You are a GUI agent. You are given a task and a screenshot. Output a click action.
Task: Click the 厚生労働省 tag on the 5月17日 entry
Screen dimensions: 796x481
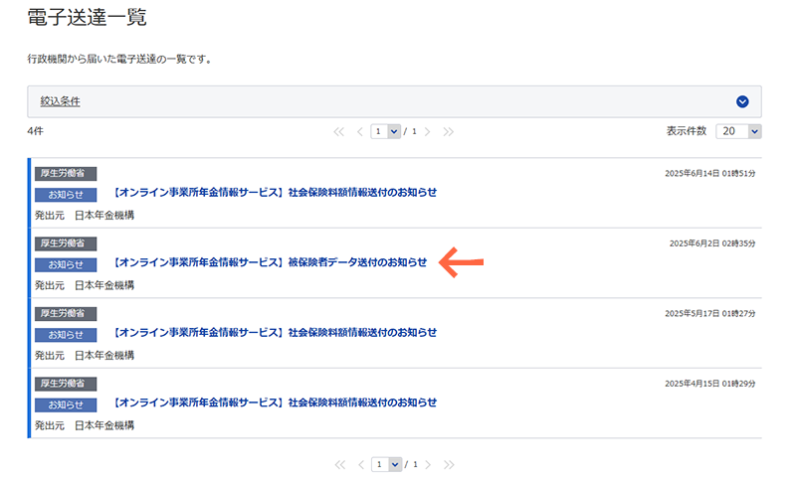click(x=66, y=313)
